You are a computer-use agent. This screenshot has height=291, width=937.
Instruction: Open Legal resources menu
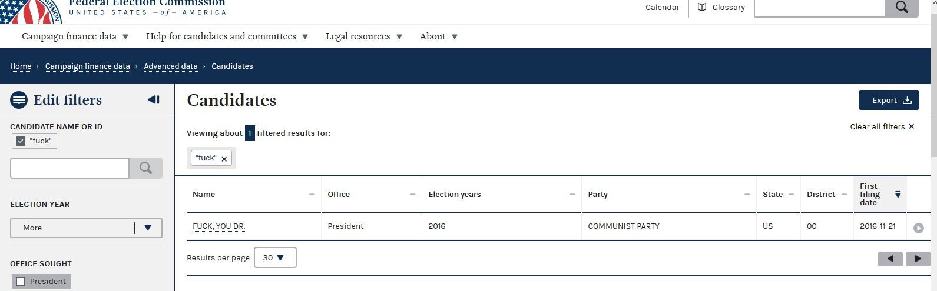tap(364, 36)
